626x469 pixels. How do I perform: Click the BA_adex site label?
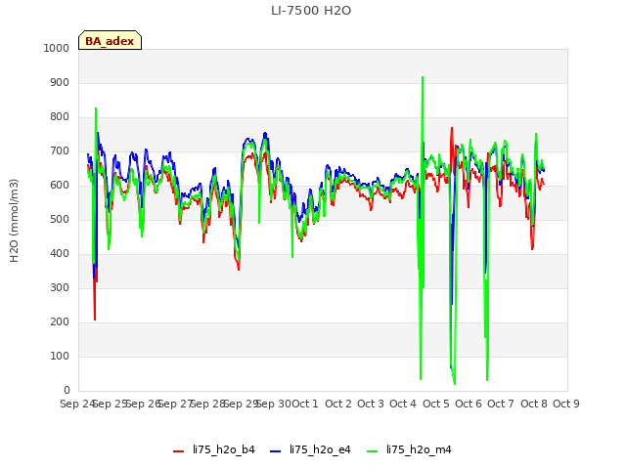pyautogui.click(x=110, y=41)
